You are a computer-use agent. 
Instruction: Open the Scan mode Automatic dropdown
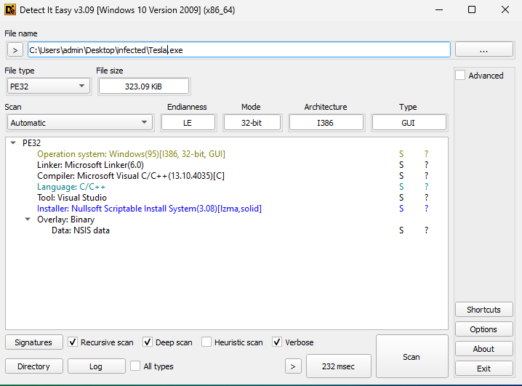(x=80, y=123)
